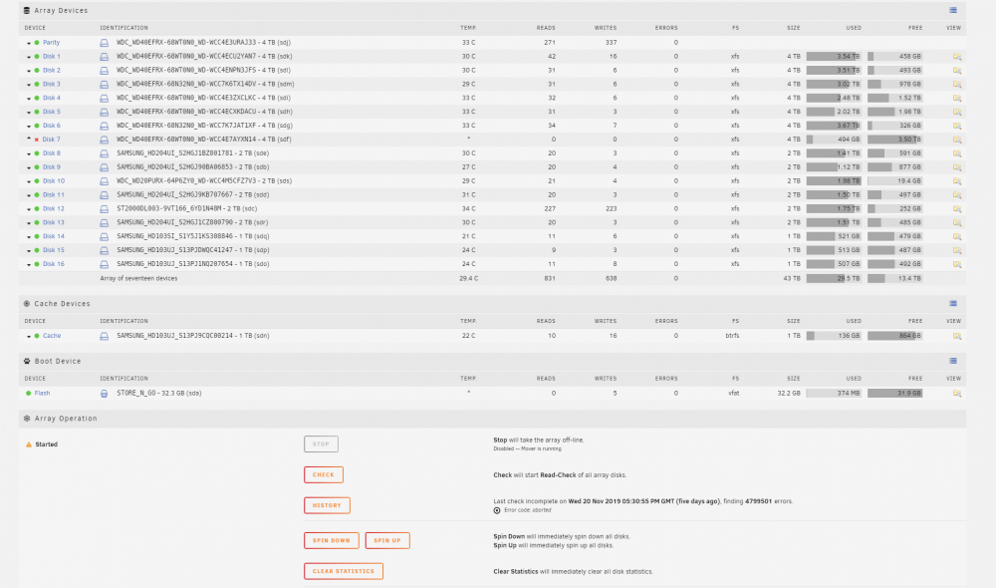This screenshot has height=588, width=996.
Task: Click the array total used bar 29.5 TB
Action: 834,278
